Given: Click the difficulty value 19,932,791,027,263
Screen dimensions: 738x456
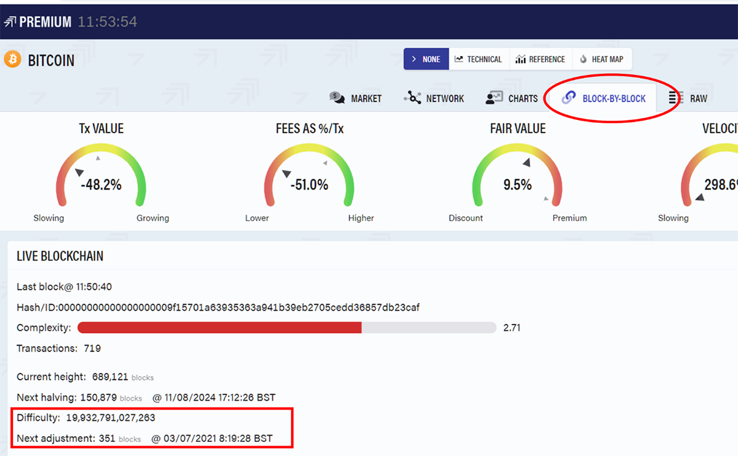Looking at the screenshot, I should pos(111,418).
